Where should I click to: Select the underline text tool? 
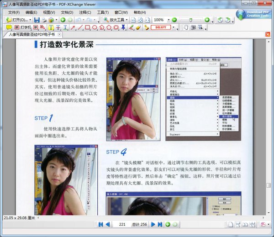[65, 27]
